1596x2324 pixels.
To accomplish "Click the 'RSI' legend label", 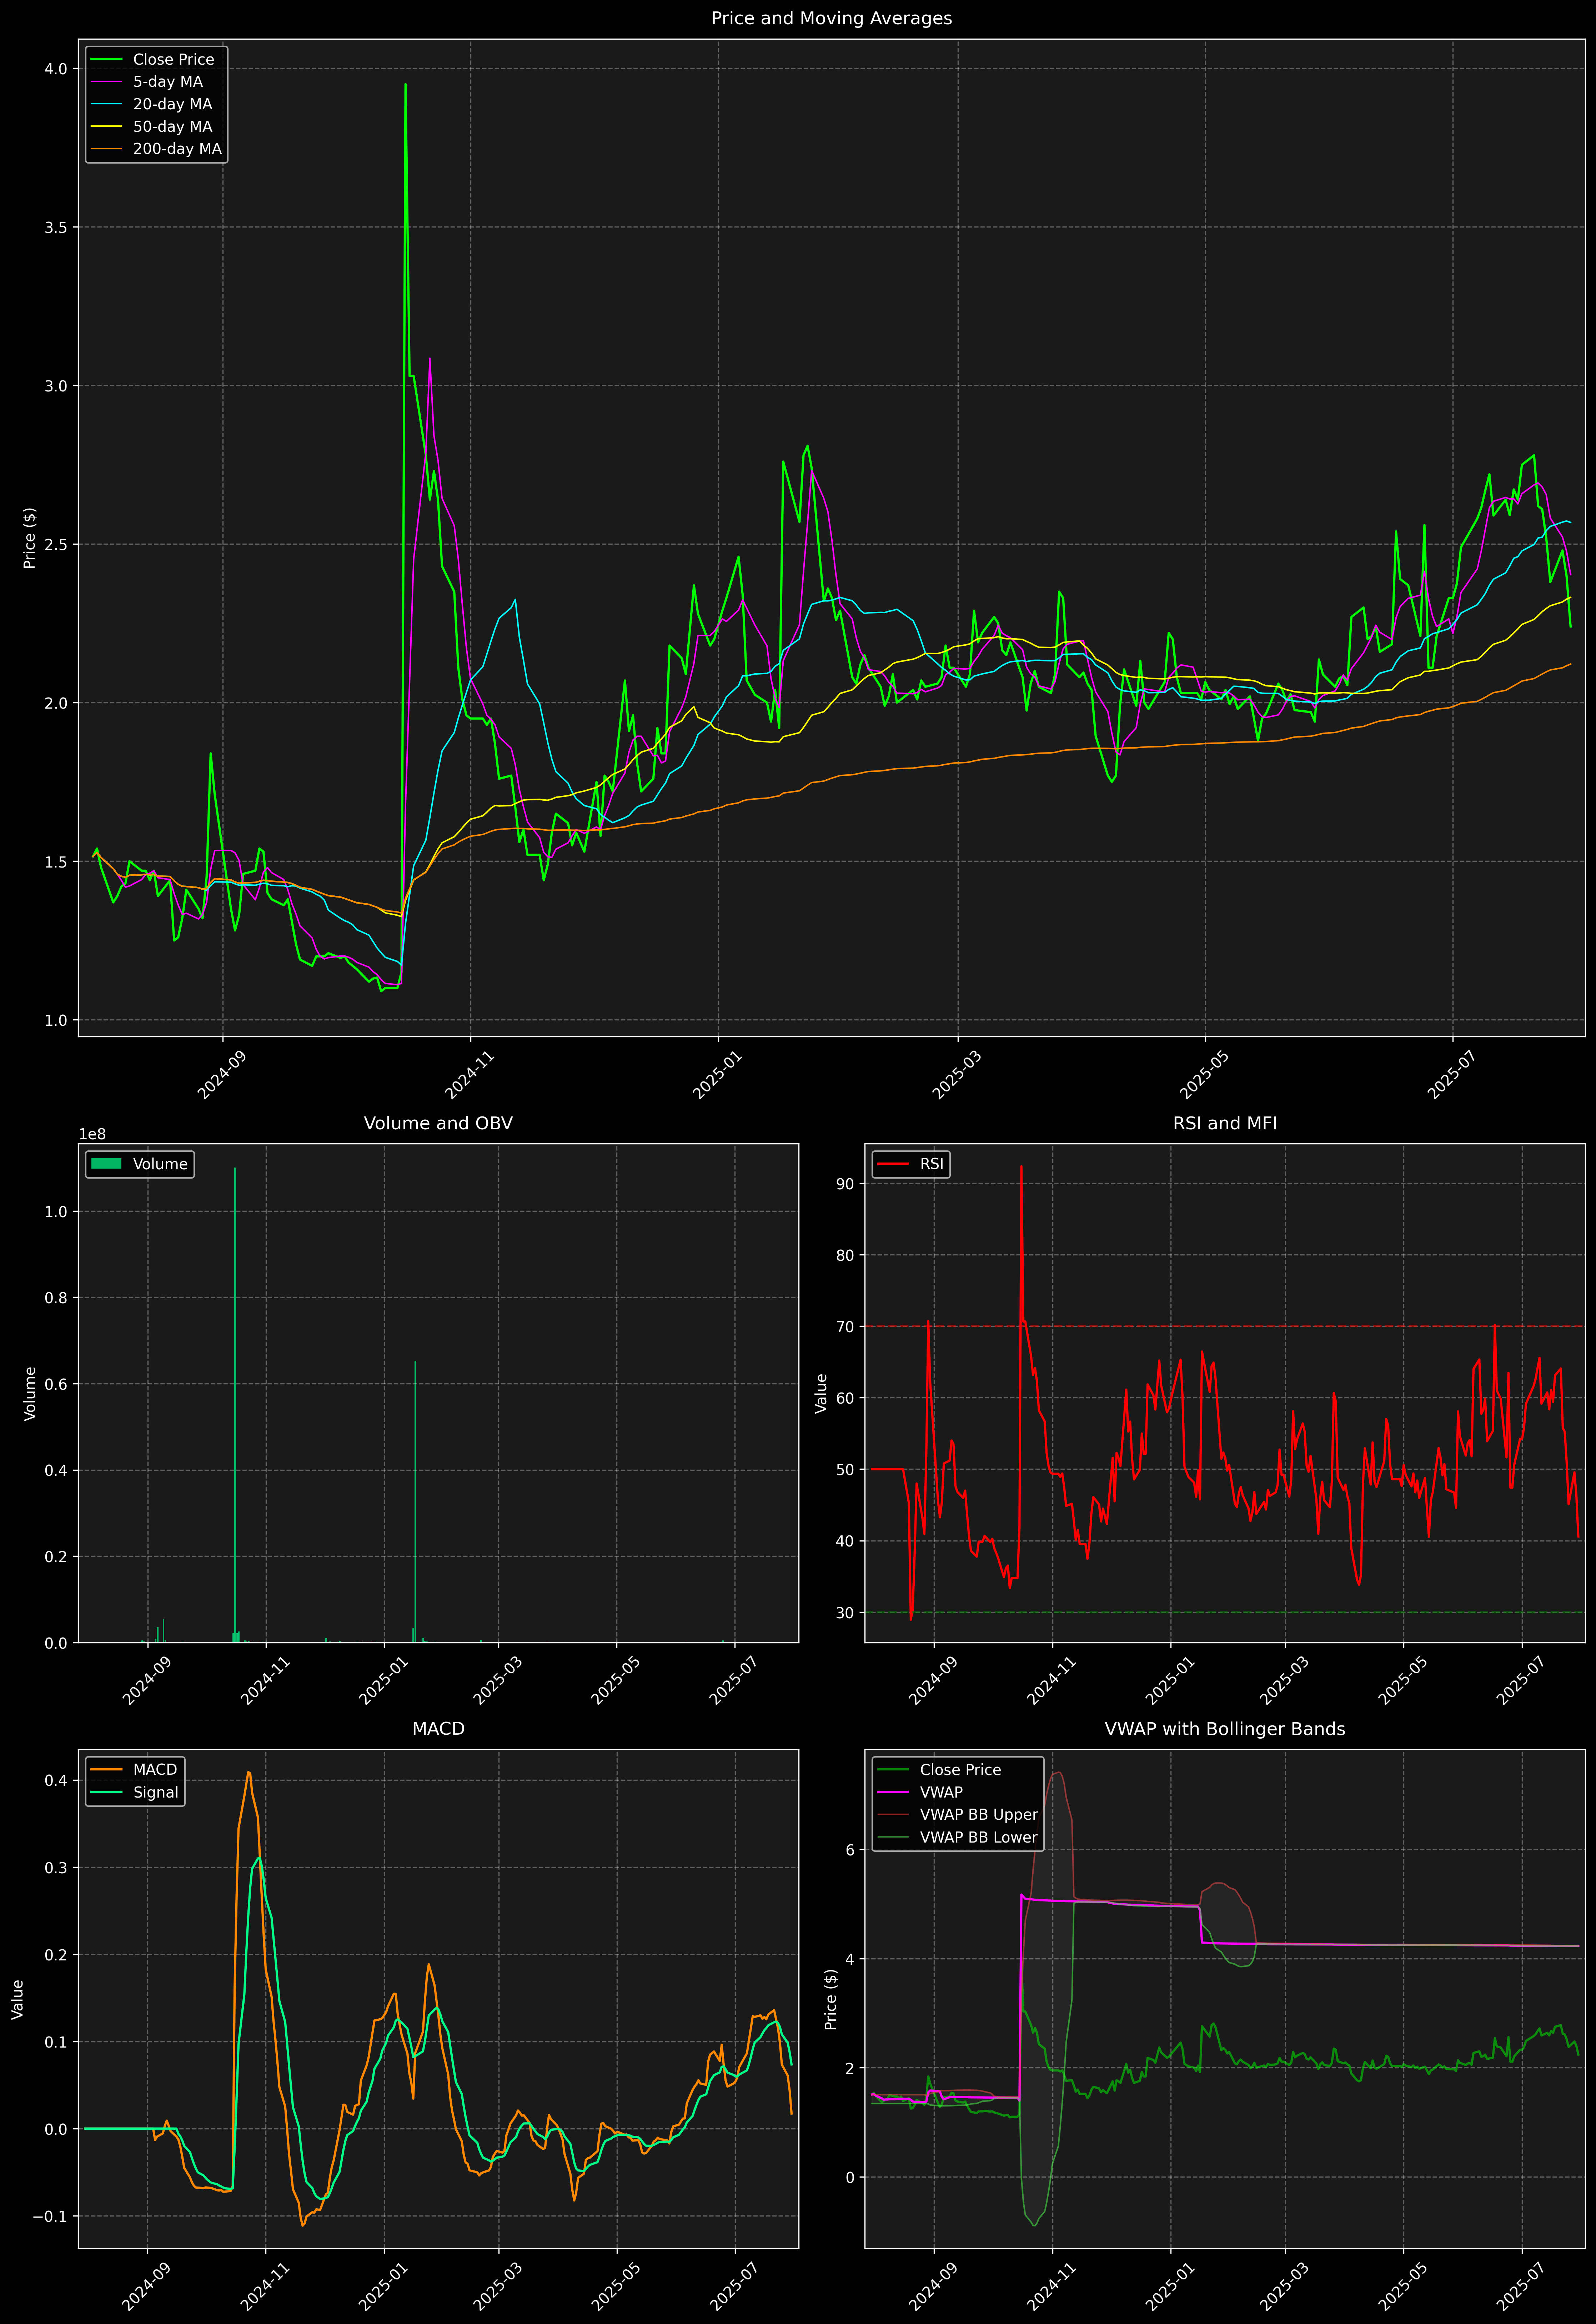I will (x=931, y=1164).
